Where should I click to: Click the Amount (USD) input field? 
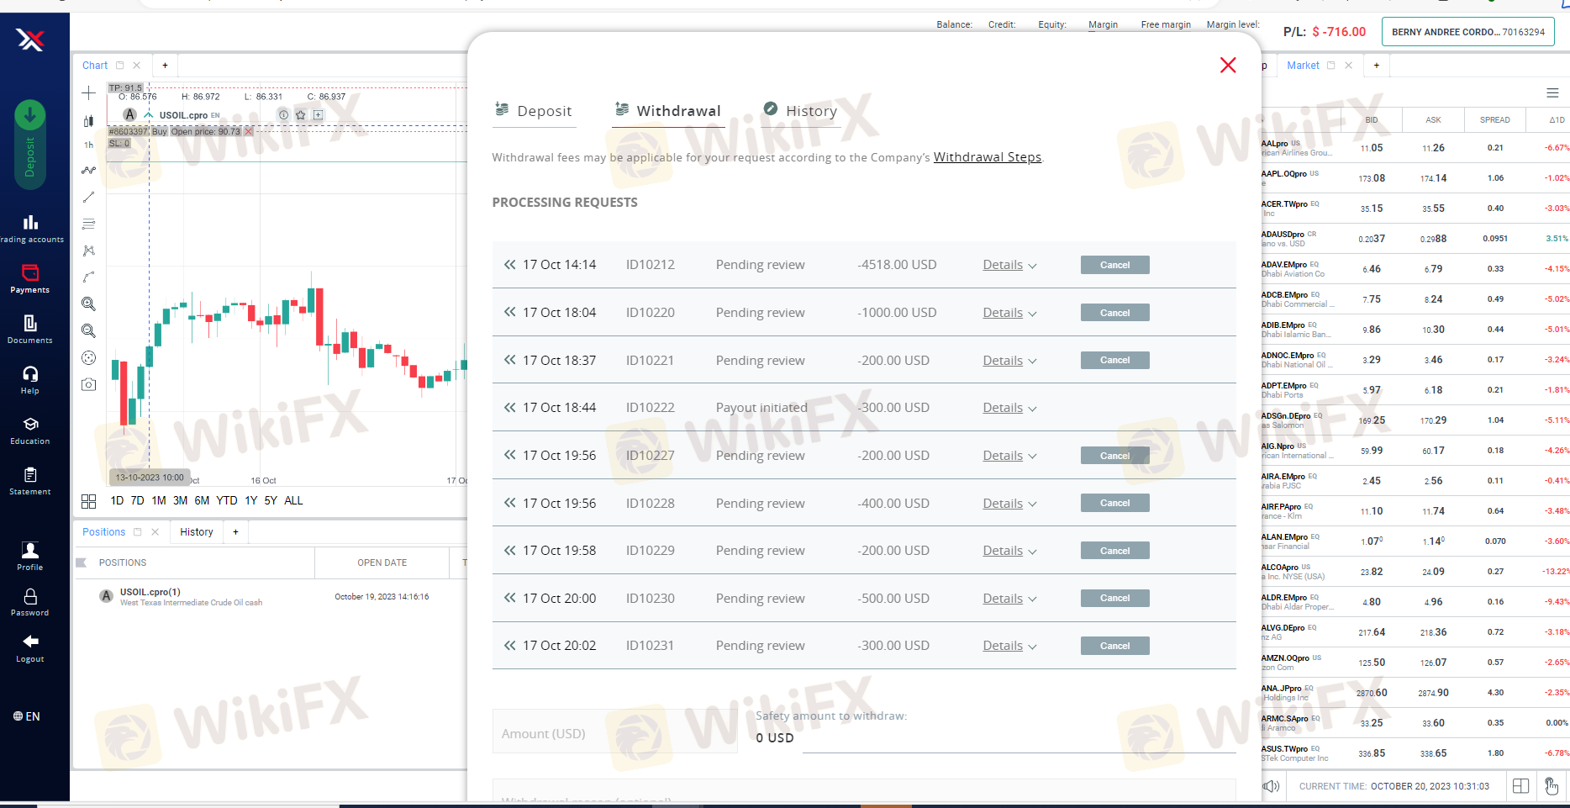[614, 733]
